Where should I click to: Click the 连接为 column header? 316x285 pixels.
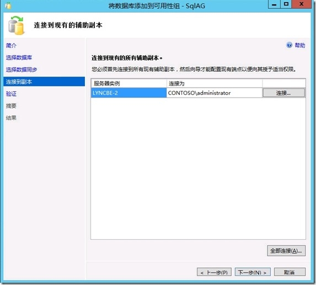(x=215, y=83)
